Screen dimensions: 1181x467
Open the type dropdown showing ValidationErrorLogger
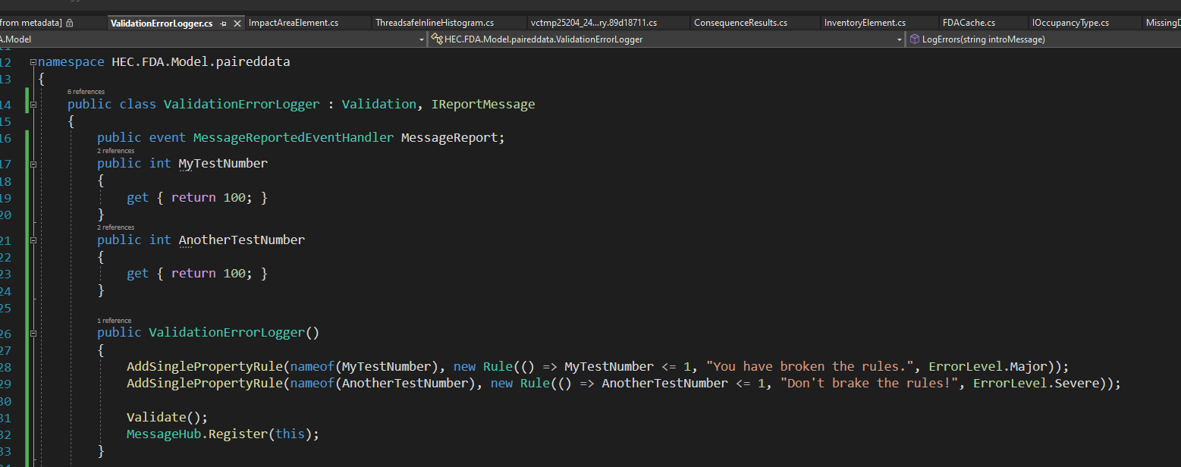click(900, 39)
